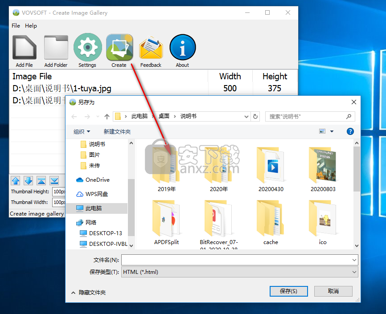Click 桌面 breadcrumb in address bar

click(x=164, y=116)
